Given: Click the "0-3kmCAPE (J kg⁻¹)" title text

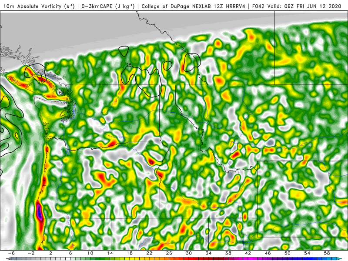Looking at the screenshot, I should 108,6.
